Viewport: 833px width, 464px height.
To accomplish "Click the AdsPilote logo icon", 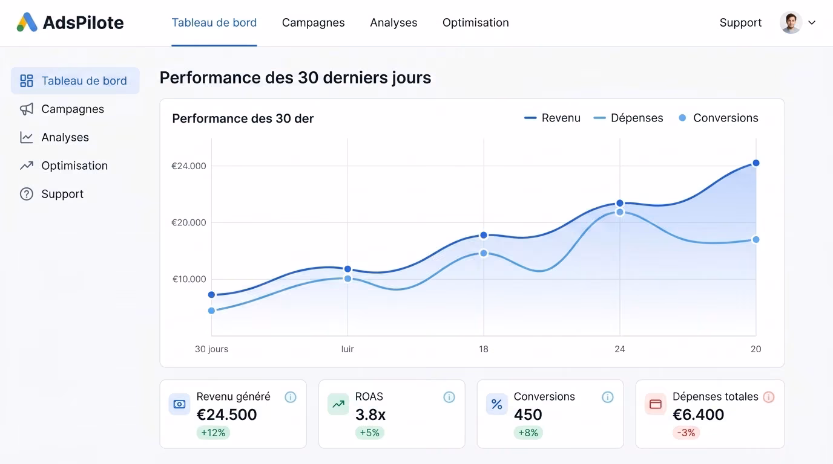I will tap(27, 22).
